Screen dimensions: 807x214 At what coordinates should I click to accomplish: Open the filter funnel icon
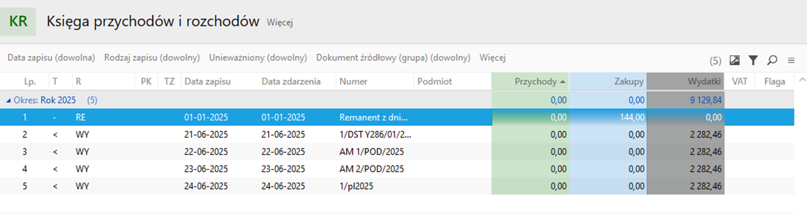click(753, 60)
